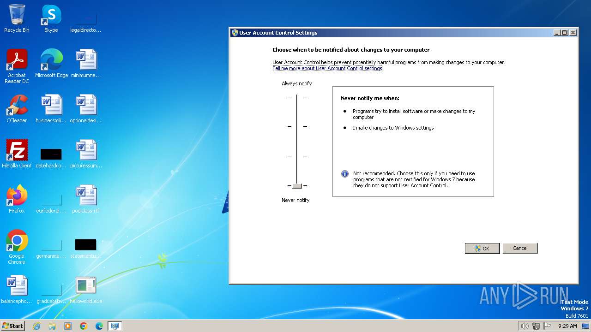The width and height of the screenshot is (591, 332).
Task: Click OK in the UAC settings dialog
Action: (482, 248)
